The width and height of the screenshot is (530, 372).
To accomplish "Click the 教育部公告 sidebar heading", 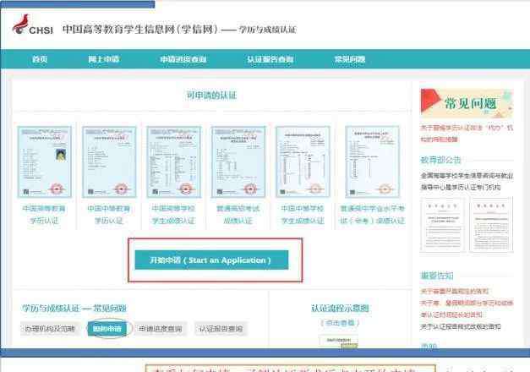I will pos(440,160).
